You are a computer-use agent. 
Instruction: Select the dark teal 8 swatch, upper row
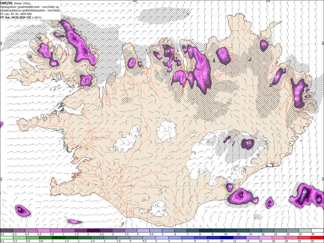(x=205, y=231)
